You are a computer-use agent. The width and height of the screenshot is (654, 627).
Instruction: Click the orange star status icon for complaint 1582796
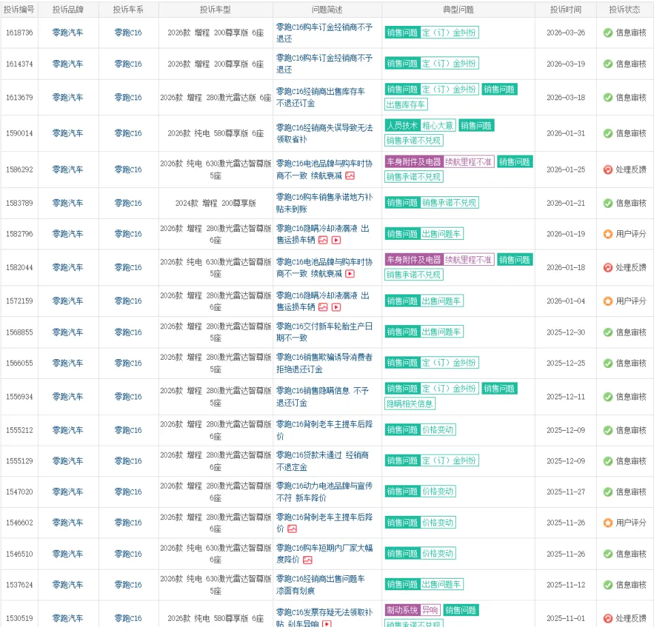pyautogui.click(x=608, y=234)
